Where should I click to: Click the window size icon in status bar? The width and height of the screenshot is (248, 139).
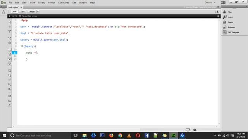point(188,130)
